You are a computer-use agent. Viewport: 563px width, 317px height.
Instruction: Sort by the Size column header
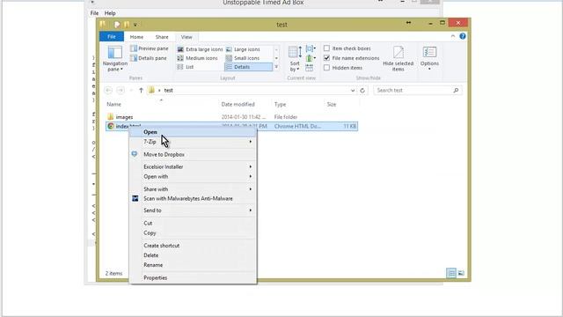point(332,104)
